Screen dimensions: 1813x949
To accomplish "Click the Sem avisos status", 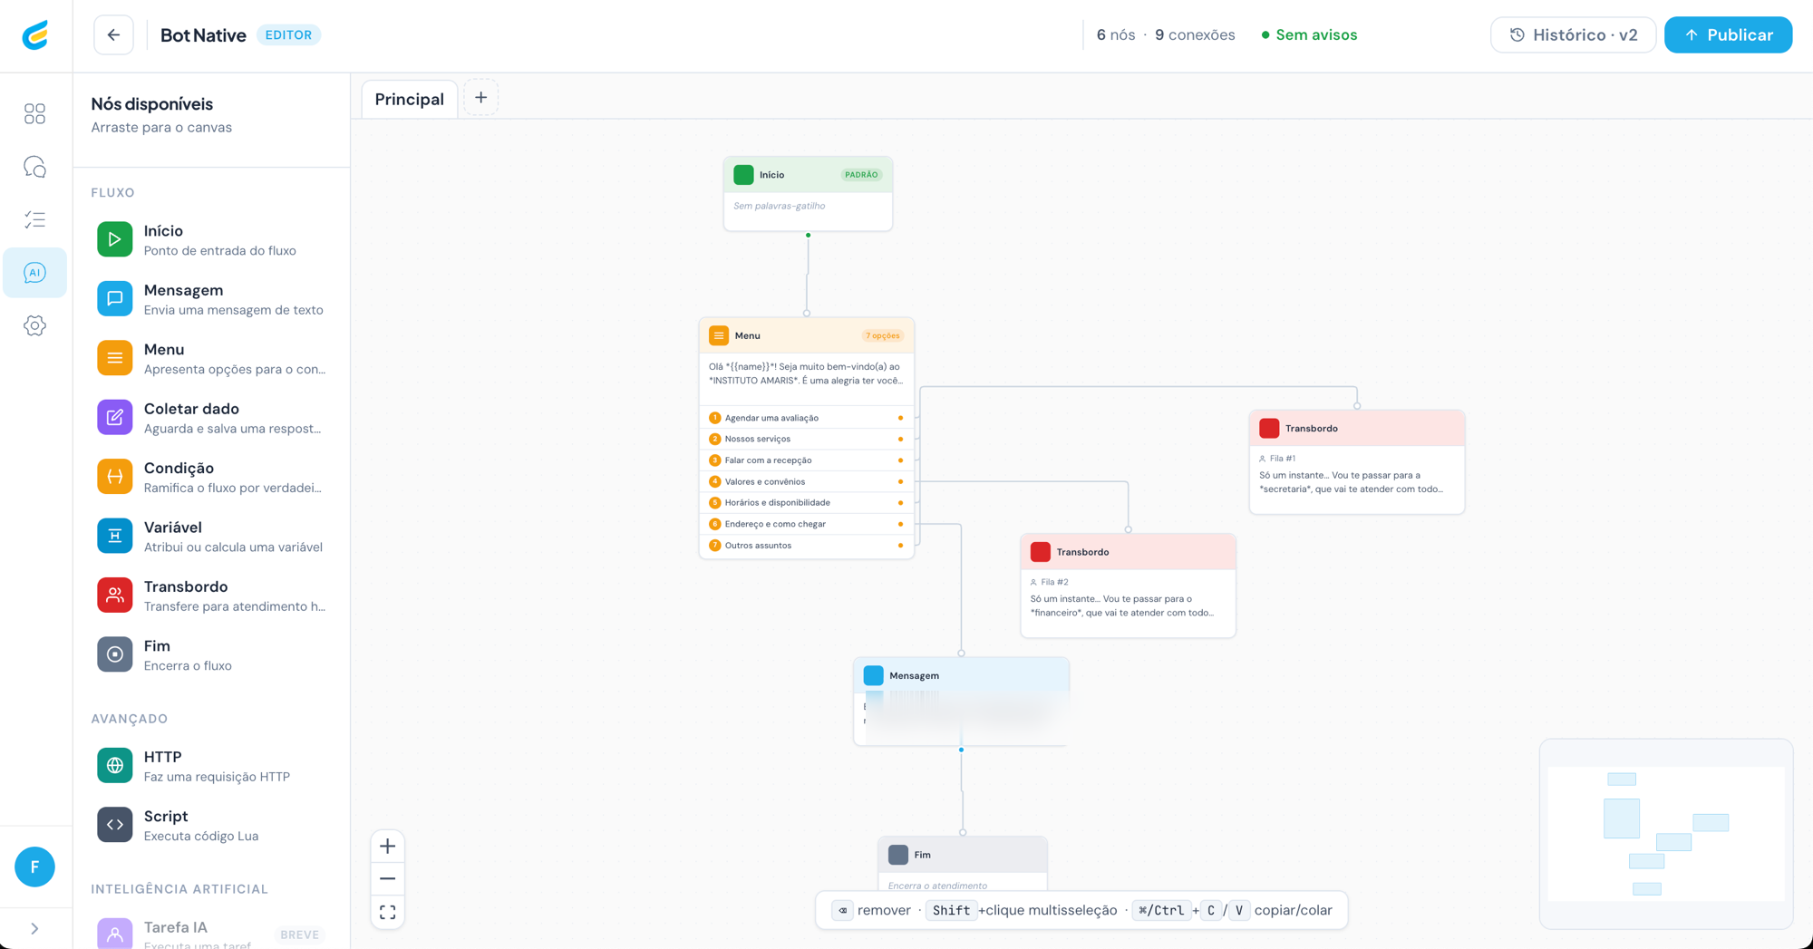I will point(1309,35).
